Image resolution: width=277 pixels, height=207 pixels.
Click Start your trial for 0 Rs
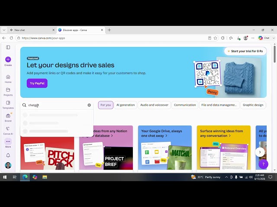tap(245, 51)
